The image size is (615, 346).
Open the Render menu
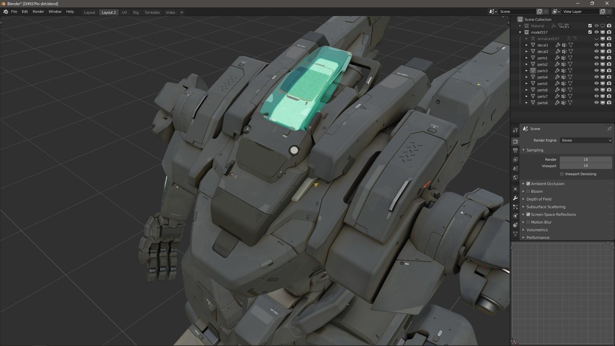[38, 12]
